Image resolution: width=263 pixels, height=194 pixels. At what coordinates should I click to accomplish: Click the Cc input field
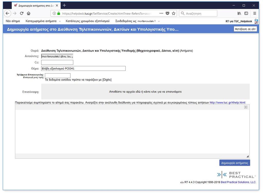point(57,63)
